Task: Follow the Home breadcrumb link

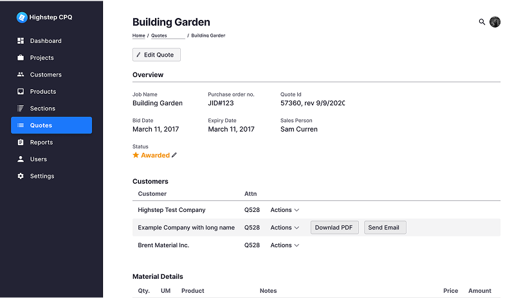Action: pyautogui.click(x=138, y=36)
